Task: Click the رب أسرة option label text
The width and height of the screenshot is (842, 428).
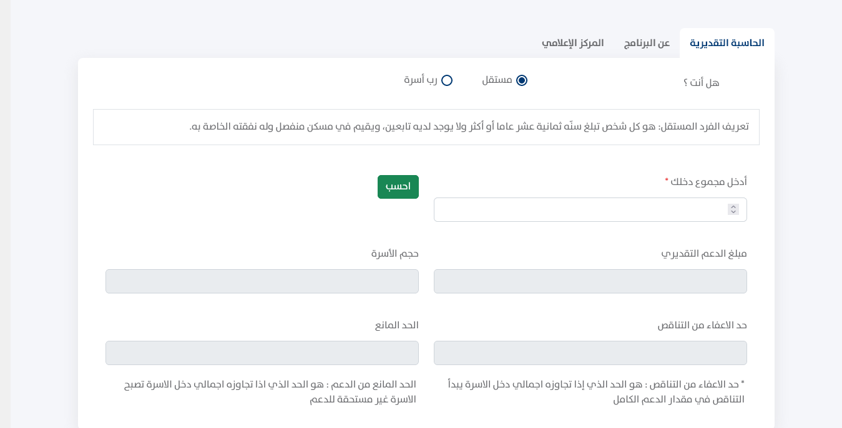Action: [421, 80]
